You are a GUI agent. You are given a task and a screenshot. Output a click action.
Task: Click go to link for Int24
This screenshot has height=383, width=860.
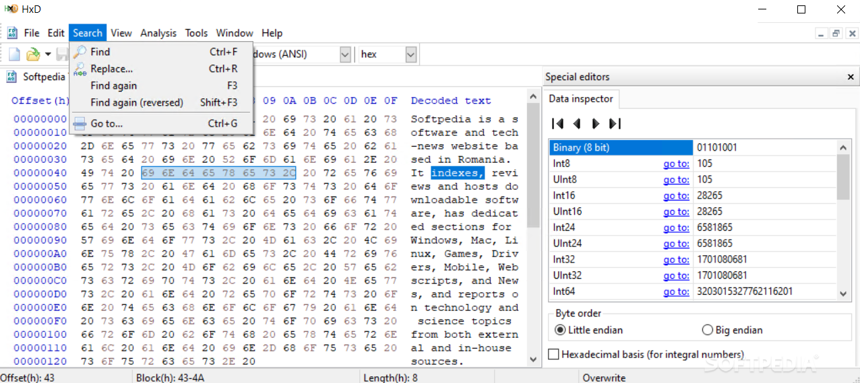click(676, 228)
